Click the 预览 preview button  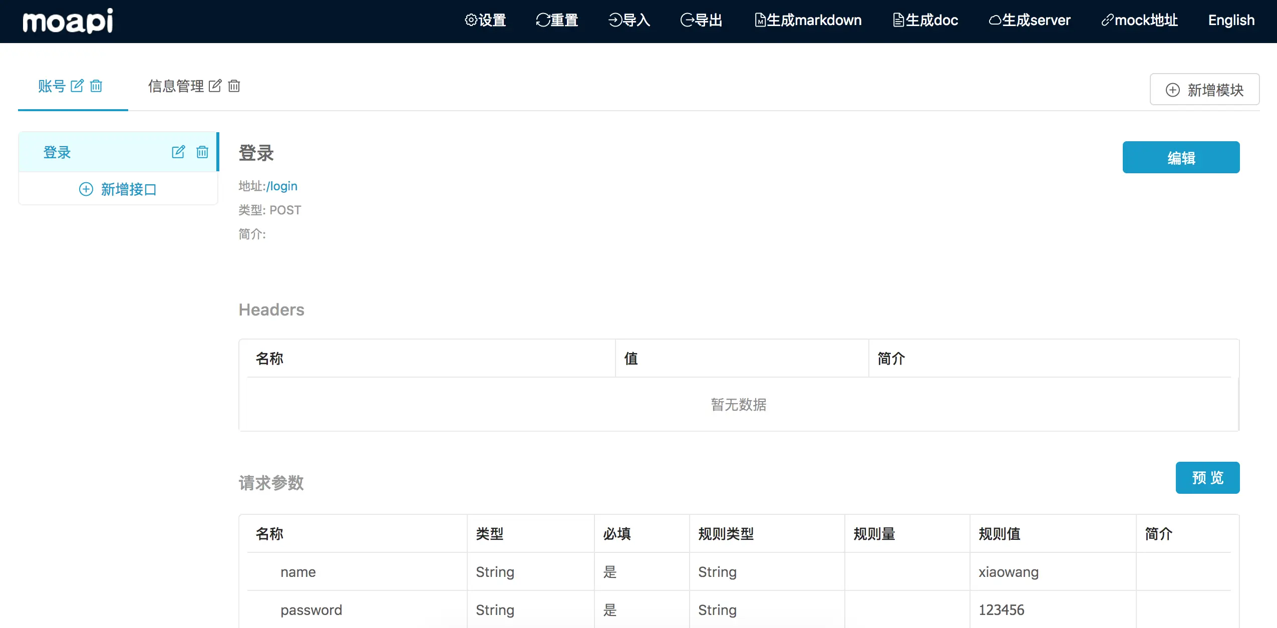pyautogui.click(x=1207, y=477)
